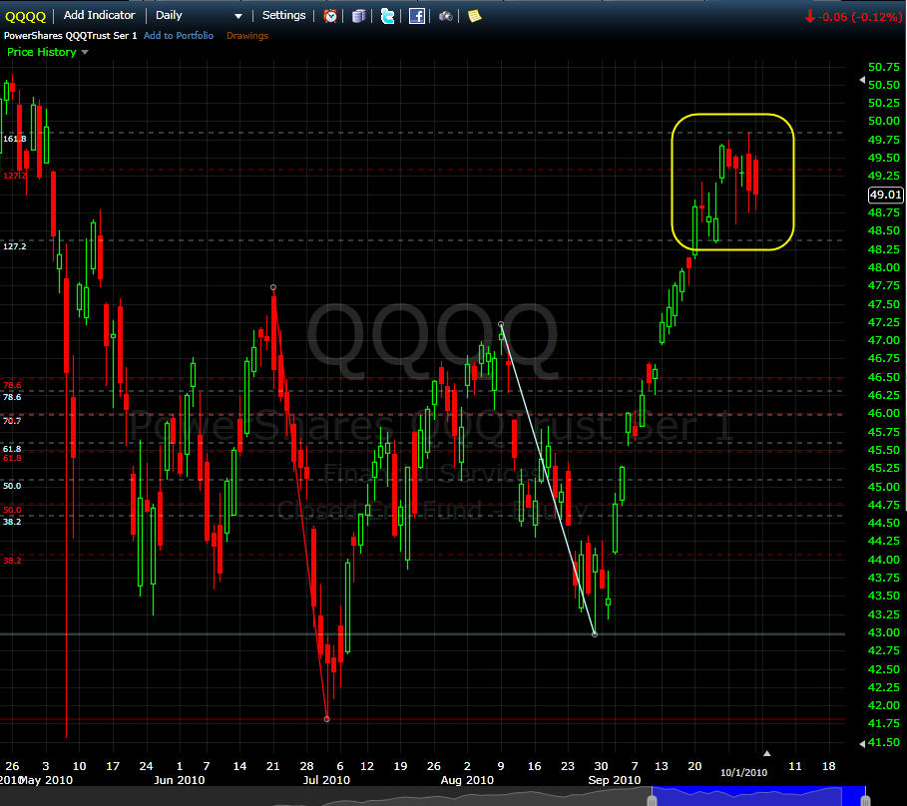The width and height of the screenshot is (907, 806).
Task: Take a chart snapshot with the camera icon
Action: (445, 16)
